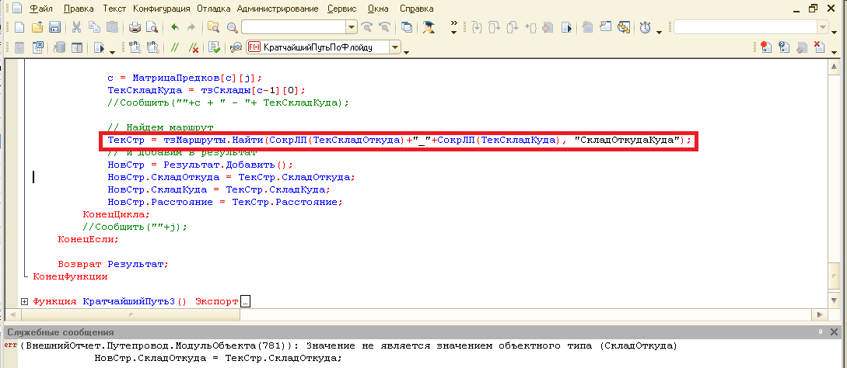Click the error message line ВнешнийОтчет.Путепровод

click(x=348, y=346)
